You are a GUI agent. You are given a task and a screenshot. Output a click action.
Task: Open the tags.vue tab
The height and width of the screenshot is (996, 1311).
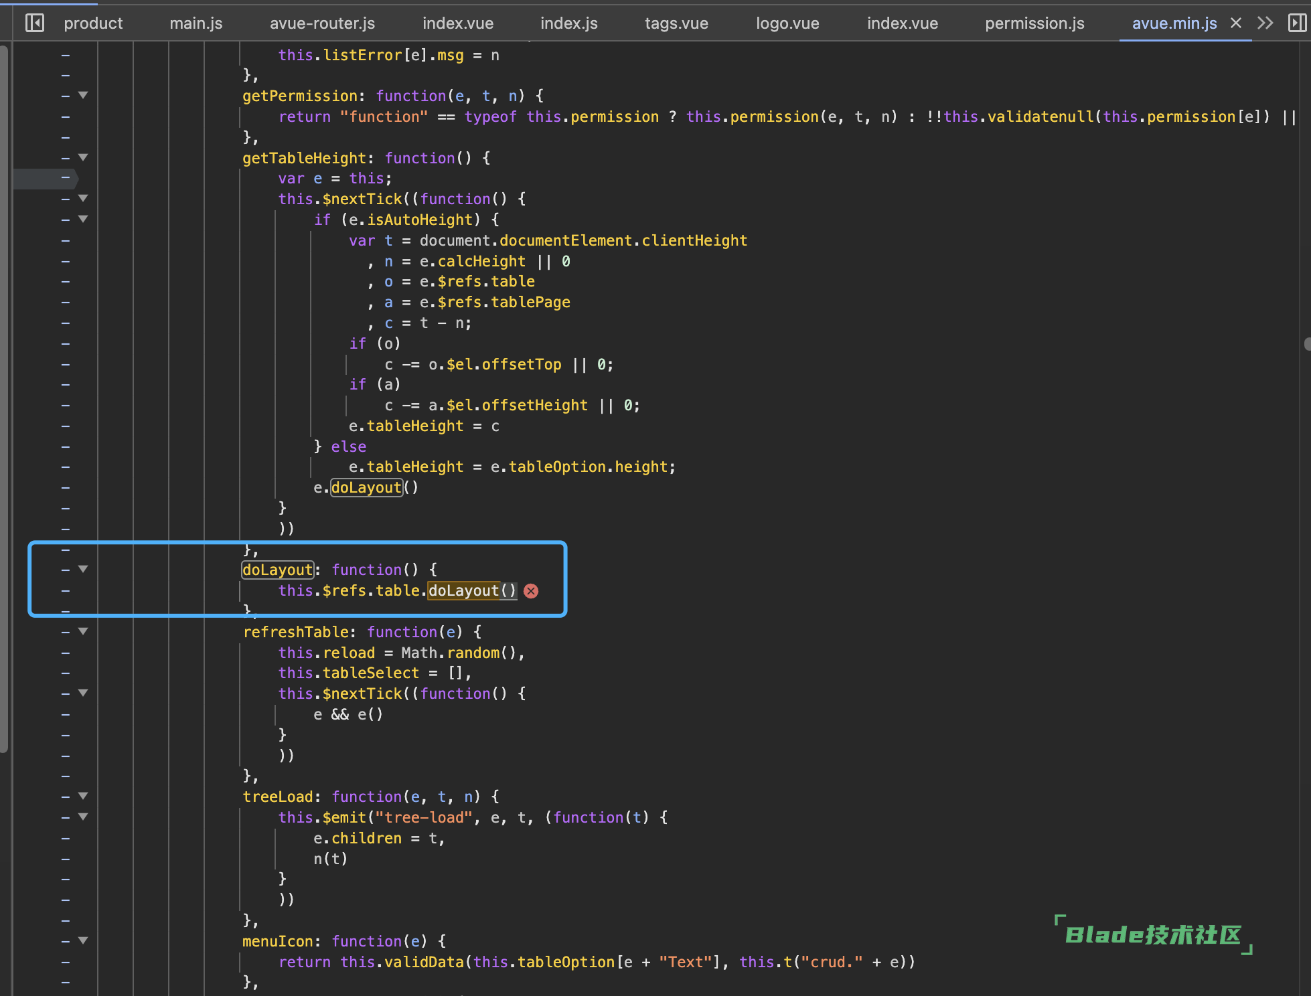[x=676, y=23]
